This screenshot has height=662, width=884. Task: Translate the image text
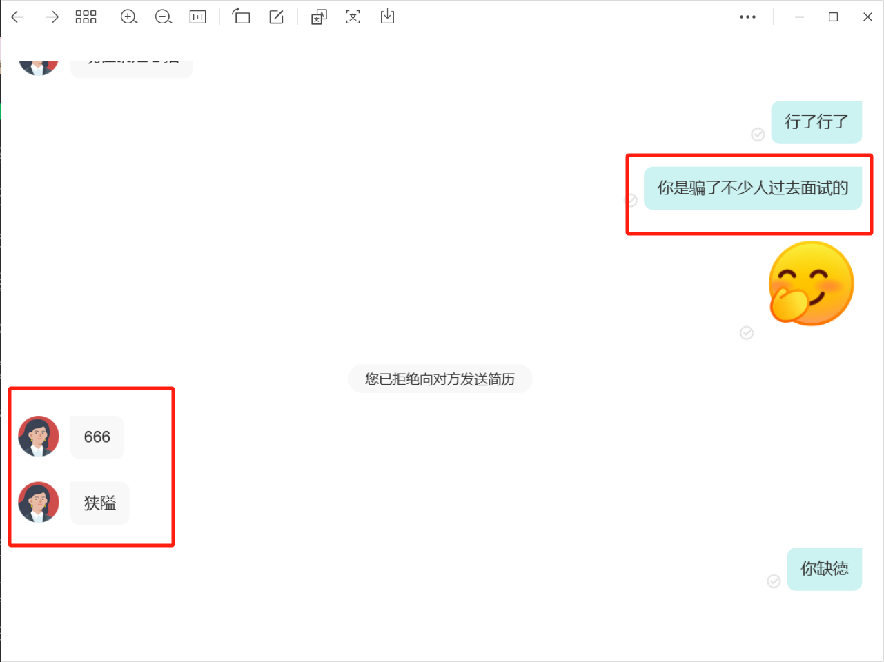319,17
